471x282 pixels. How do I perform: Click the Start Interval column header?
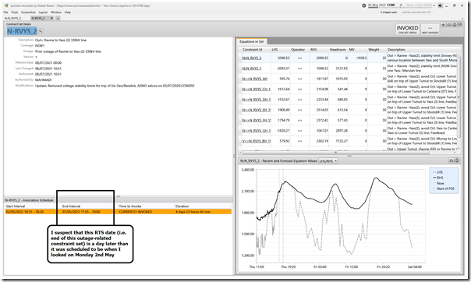point(16,206)
